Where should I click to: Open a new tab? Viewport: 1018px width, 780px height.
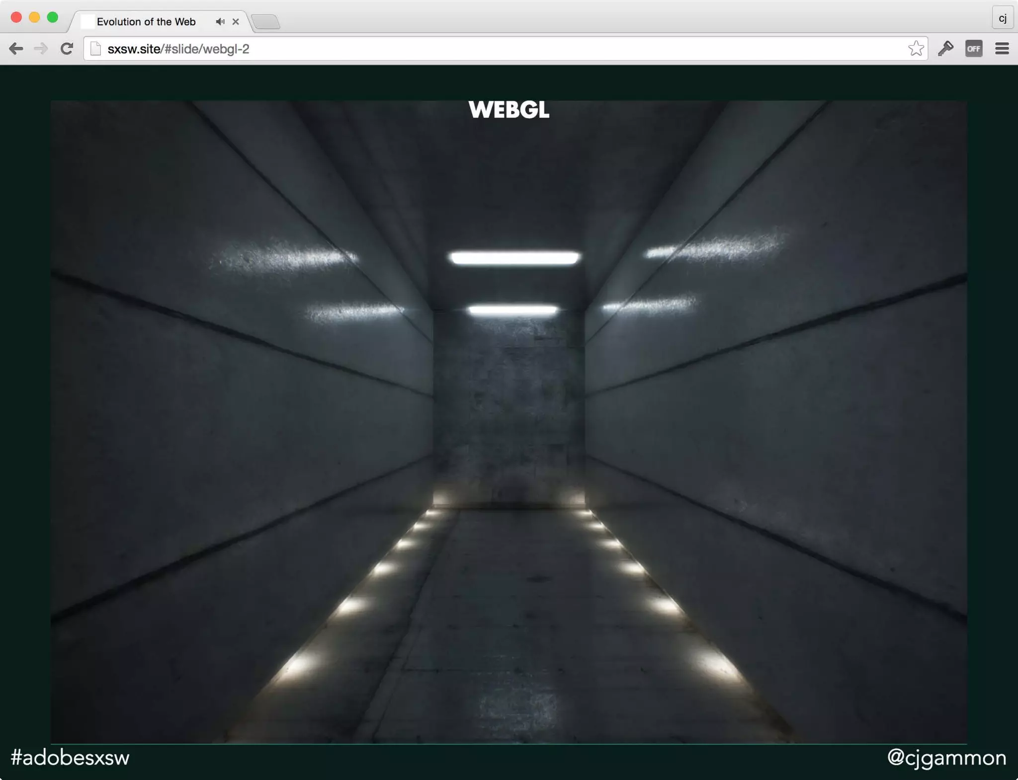coord(266,22)
